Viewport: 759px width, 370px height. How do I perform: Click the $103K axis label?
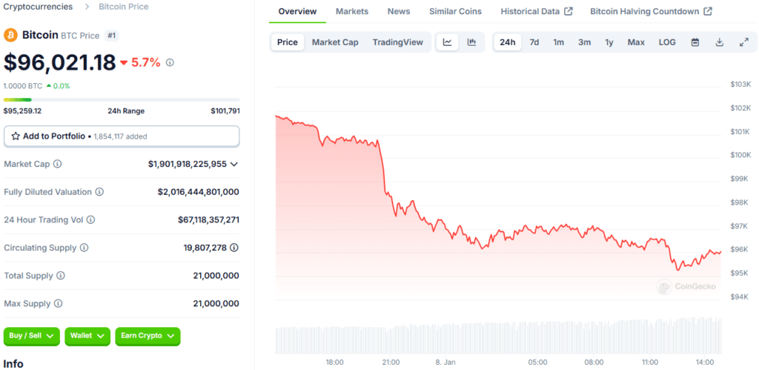click(x=740, y=85)
